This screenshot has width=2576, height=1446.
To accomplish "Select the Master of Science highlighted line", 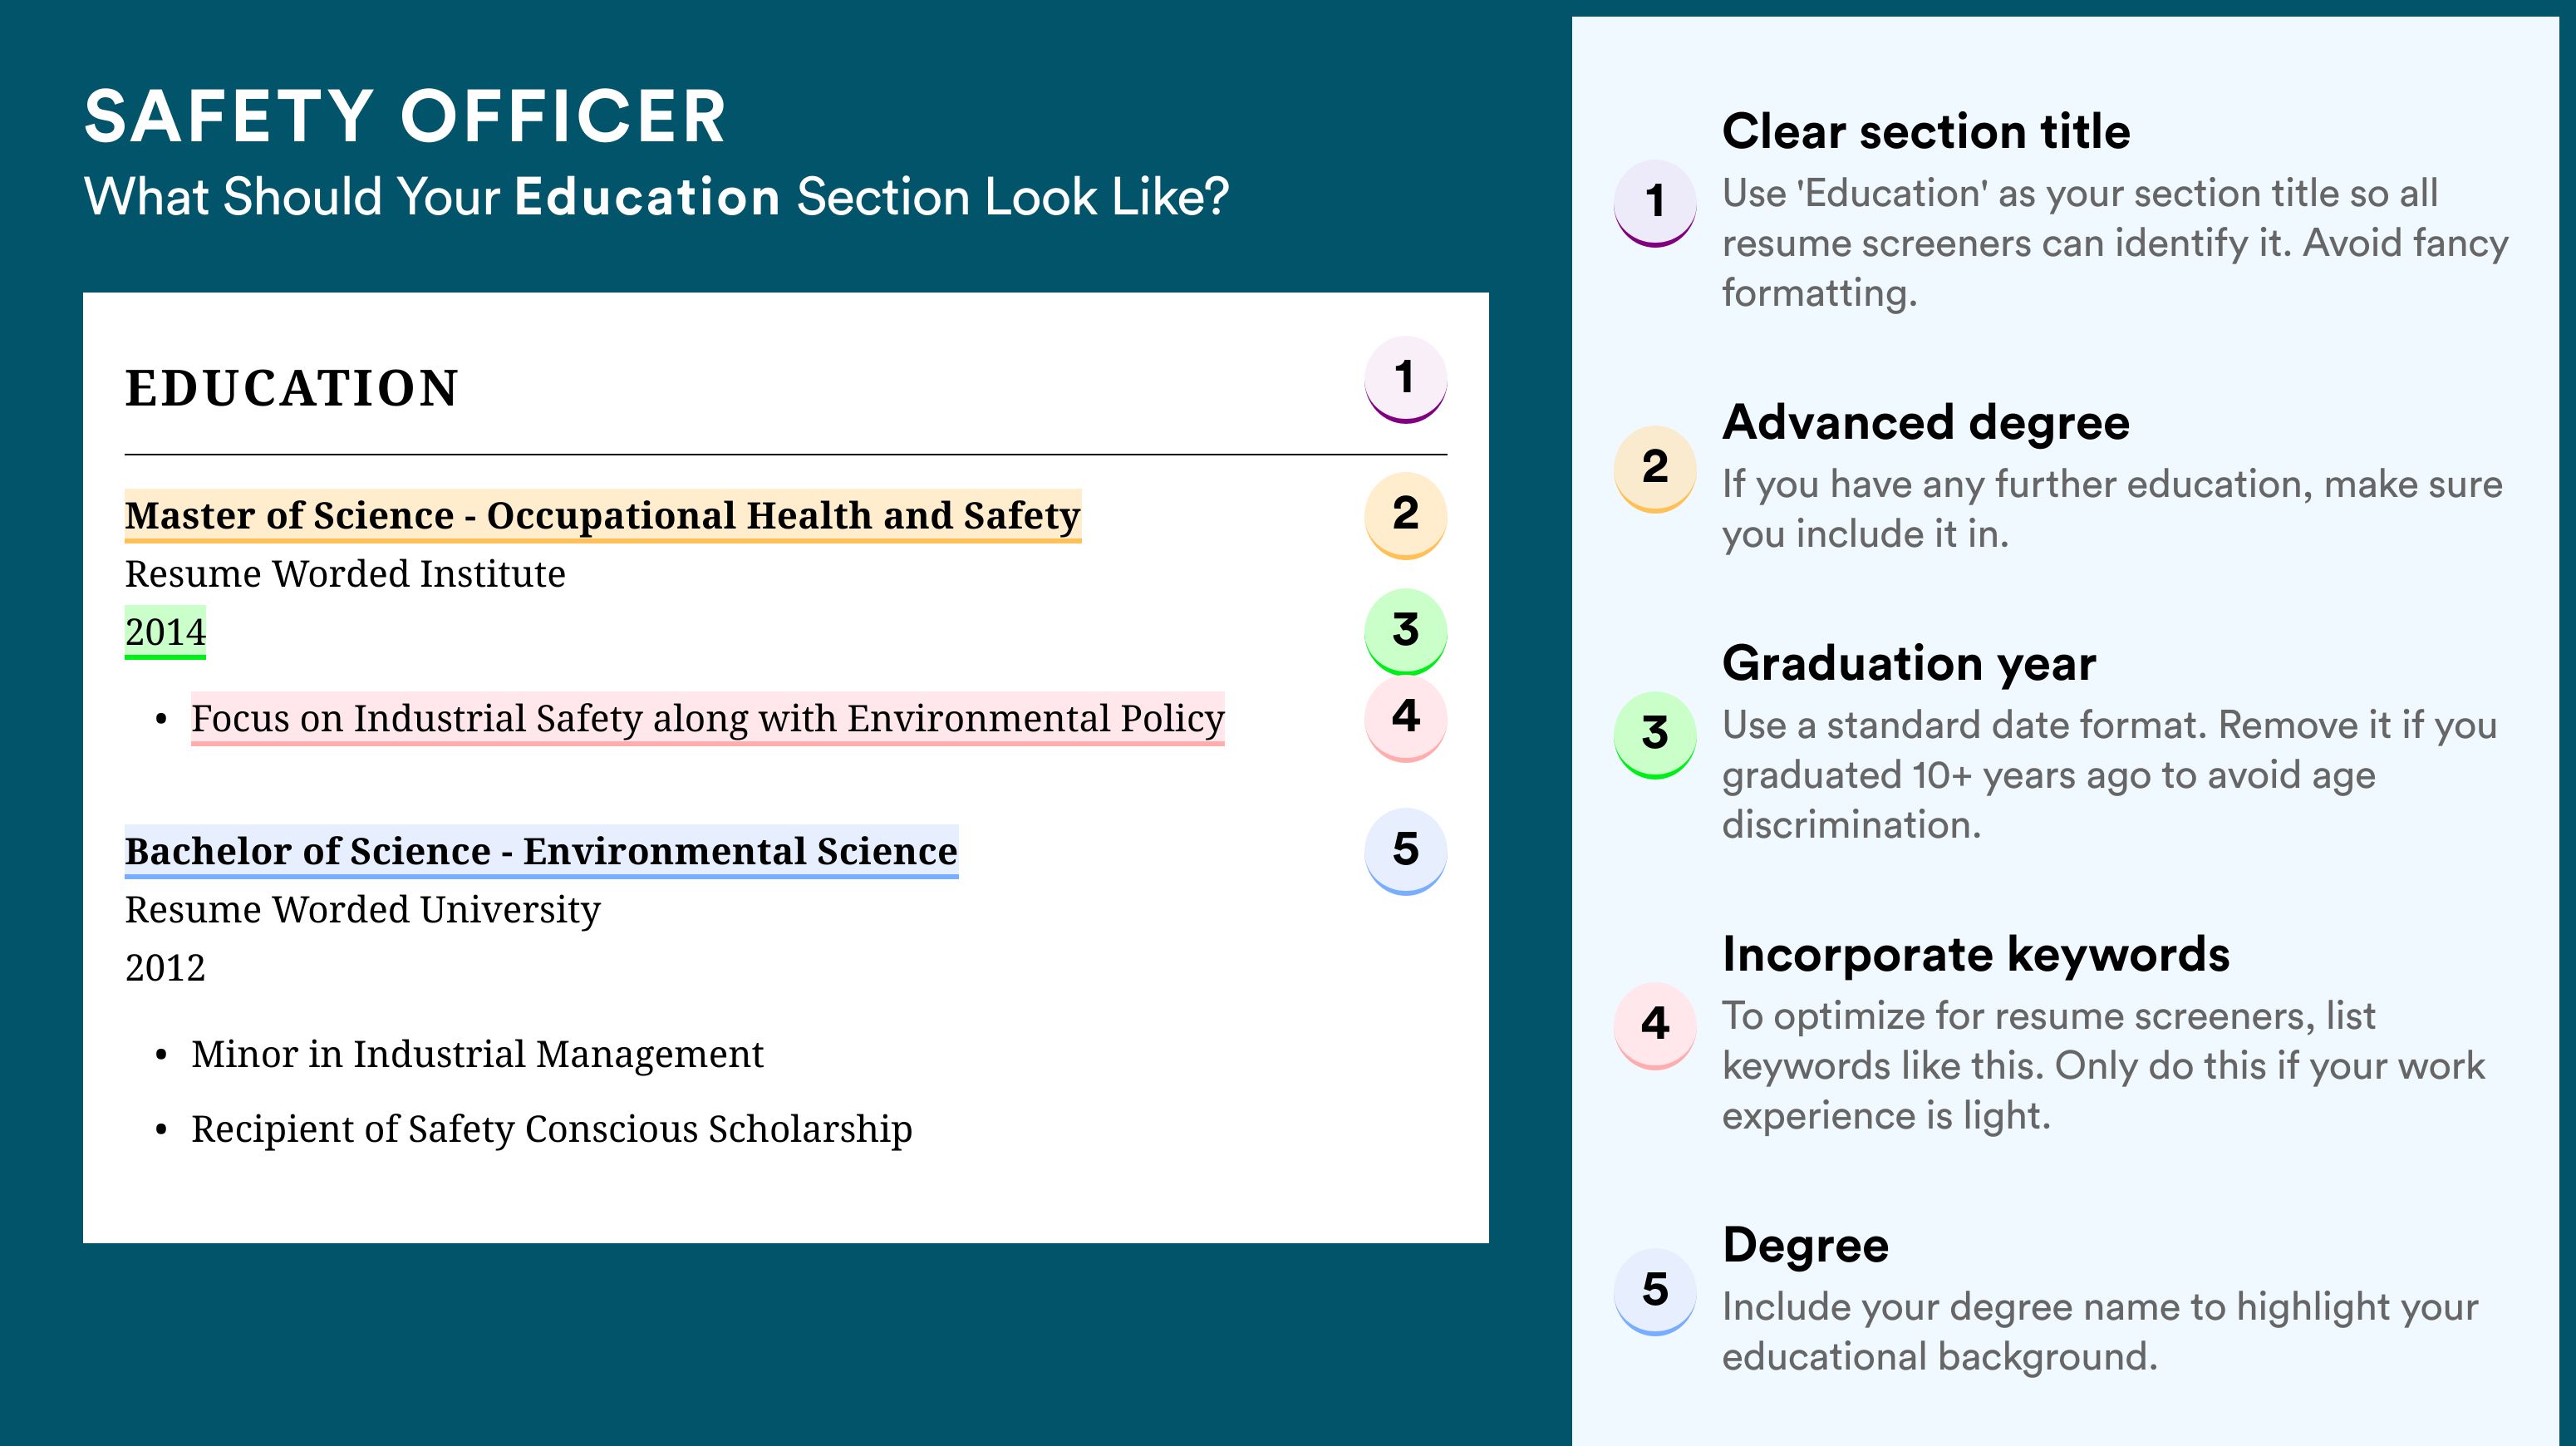I will (x=603, y=516).
